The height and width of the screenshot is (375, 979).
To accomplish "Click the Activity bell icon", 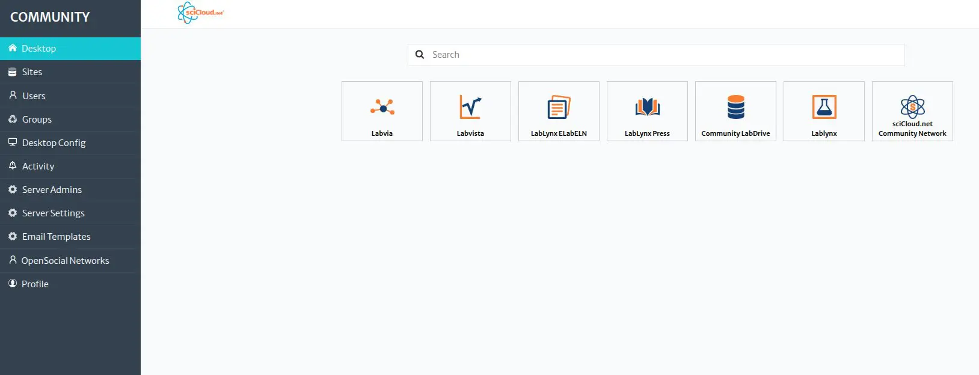I will pyautogui.click(x=13, y=166).
